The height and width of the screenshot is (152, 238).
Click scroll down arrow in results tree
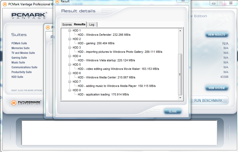pos(180,98)
